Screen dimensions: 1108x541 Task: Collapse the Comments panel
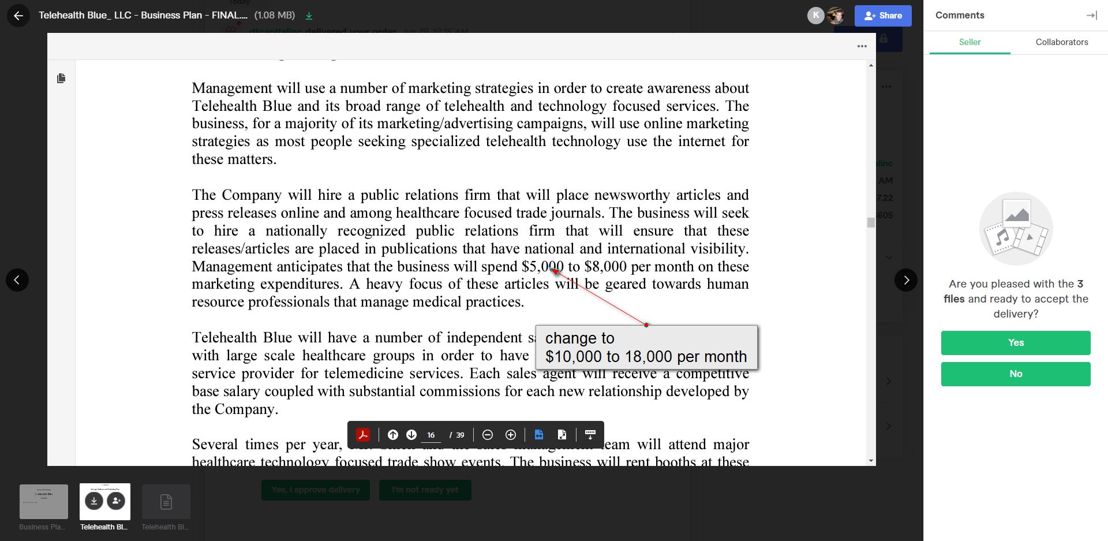1092,16
